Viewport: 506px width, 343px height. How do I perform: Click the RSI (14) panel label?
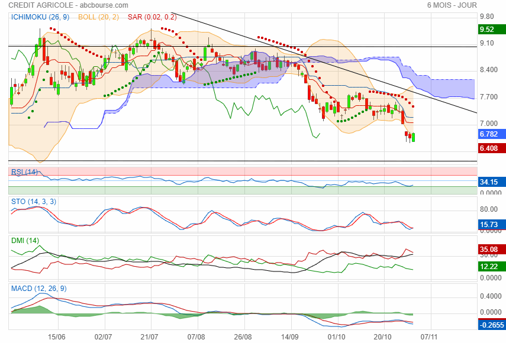click(24, 172)
